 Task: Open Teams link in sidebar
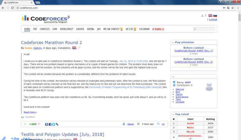tap(179, 94)
